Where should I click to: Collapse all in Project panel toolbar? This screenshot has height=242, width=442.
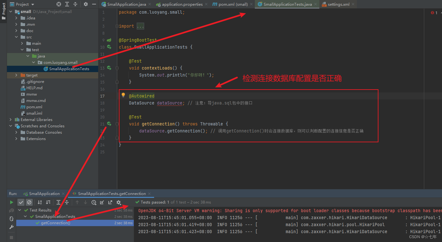pyautogui.click(x=75, y=4)
